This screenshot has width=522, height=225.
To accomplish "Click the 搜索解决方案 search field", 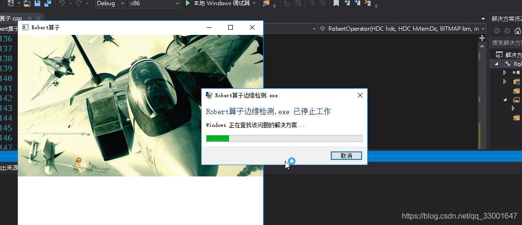I will [507, 43].
